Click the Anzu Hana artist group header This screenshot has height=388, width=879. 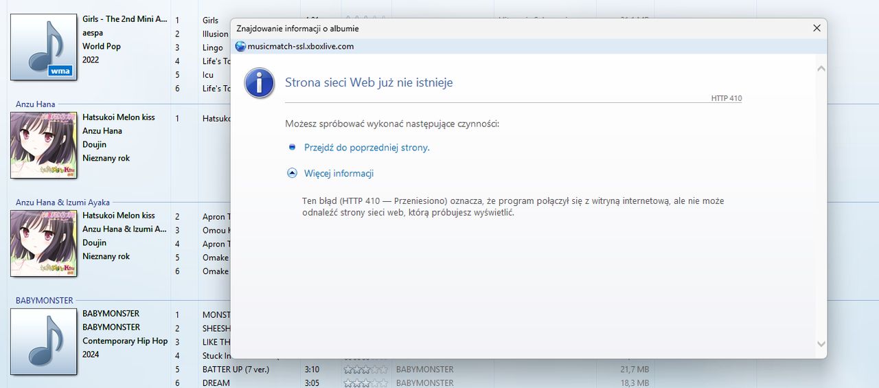(x=35, y=104)
